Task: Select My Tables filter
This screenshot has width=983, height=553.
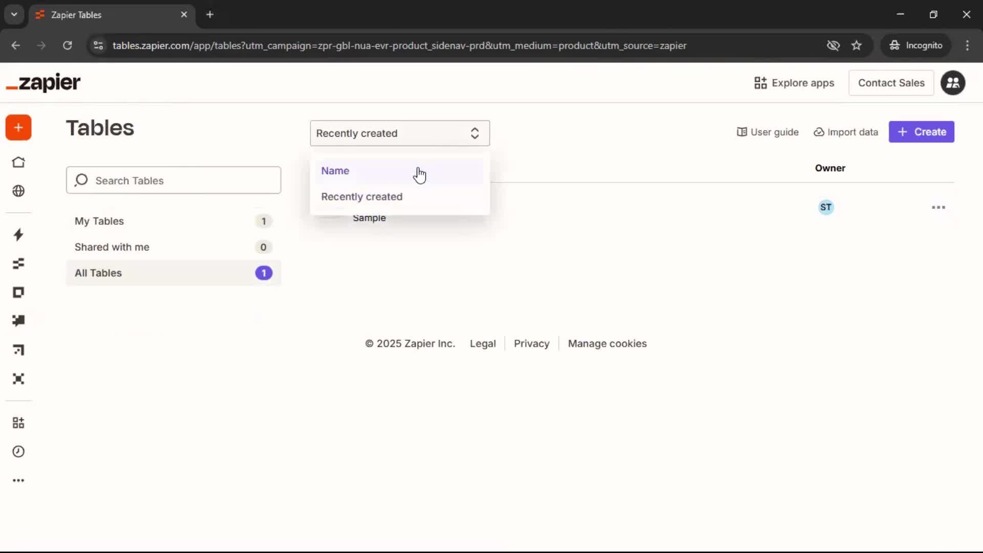Action: coord(174,221)
